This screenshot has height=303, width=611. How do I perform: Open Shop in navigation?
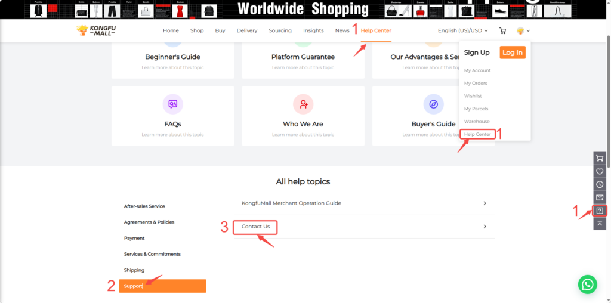pyautogui.click(x=197, y=31)
